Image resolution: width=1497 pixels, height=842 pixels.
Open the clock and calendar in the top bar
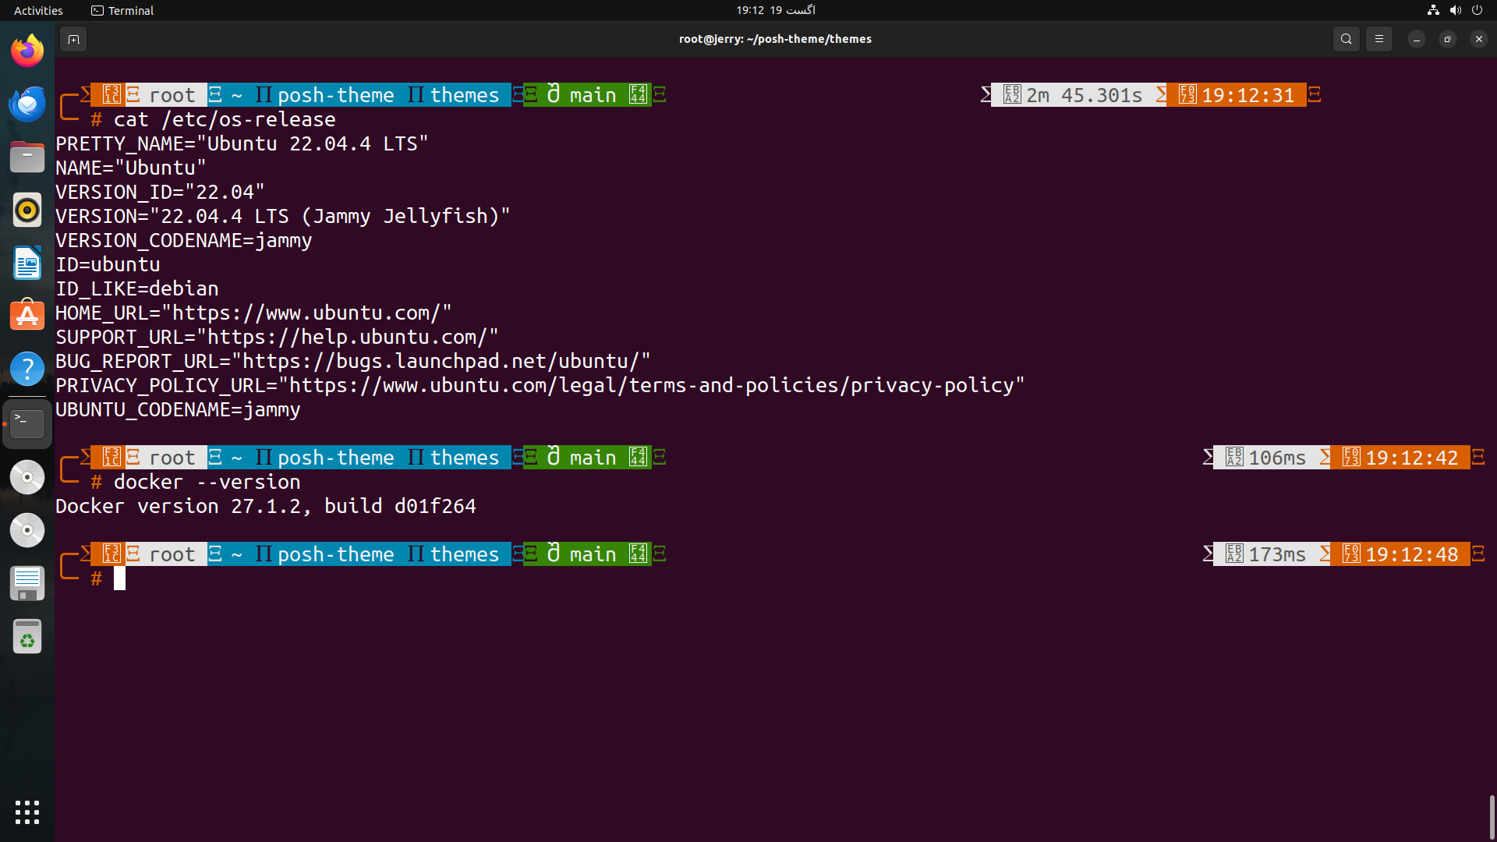tap(776, 10)
